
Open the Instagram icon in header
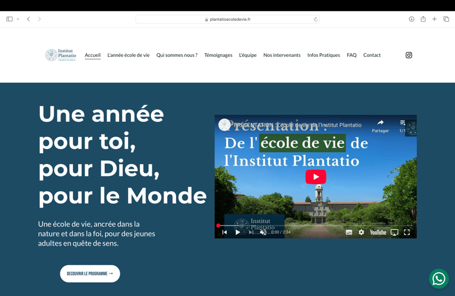(x=409, y=55)
